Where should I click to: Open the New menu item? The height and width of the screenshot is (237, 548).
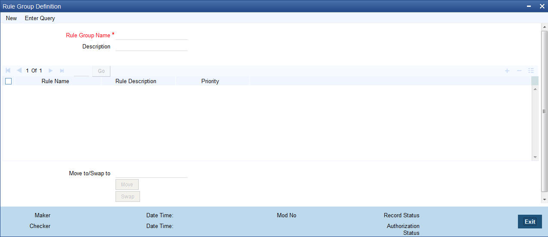coord(12,18)
